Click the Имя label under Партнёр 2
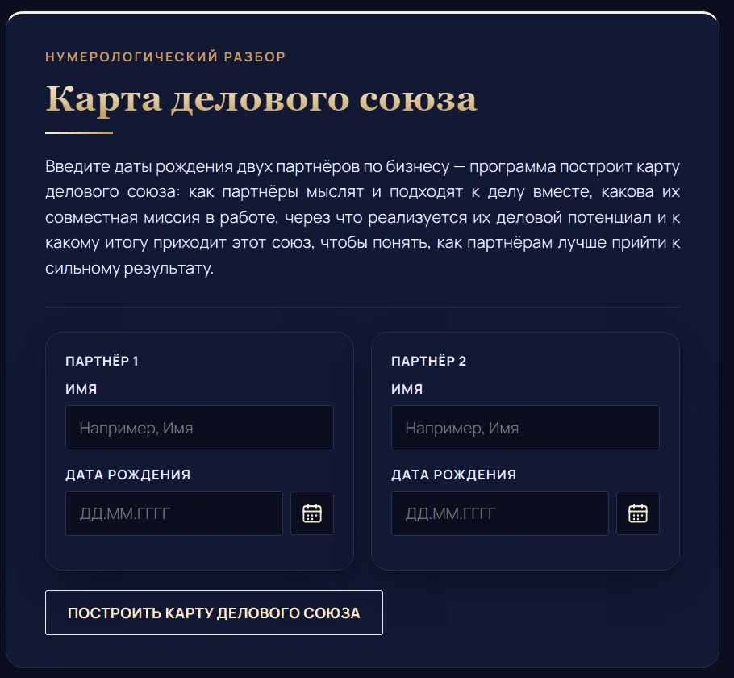 point(407,389)
